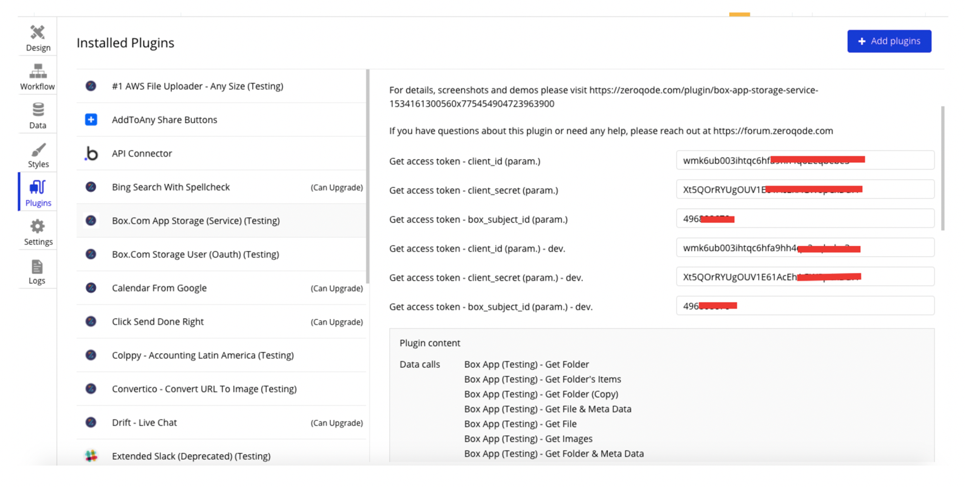This screenshot has width=965, height=487.
Task: Open the Logs document icon
Action: pos(38,266)
